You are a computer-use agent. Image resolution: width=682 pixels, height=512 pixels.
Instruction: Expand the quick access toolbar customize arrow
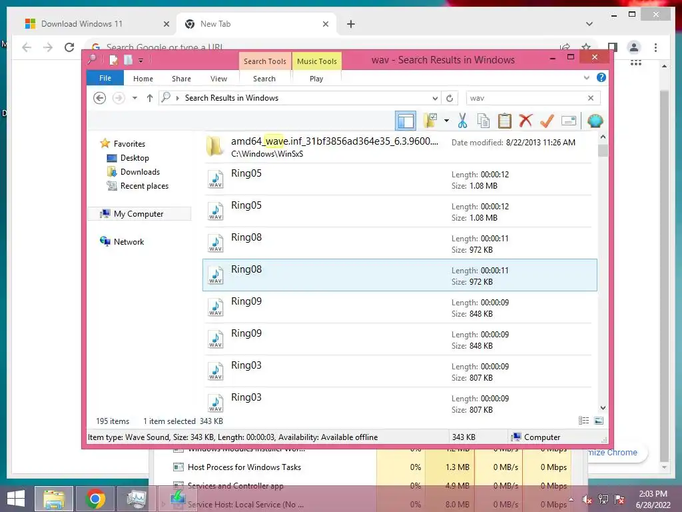141,61
